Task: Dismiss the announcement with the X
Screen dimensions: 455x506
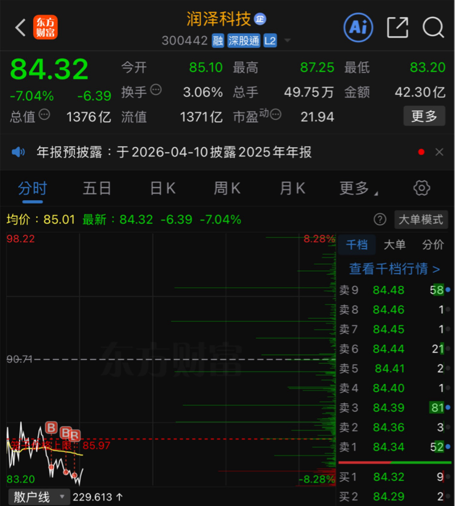Action: (x=439, y=152)
